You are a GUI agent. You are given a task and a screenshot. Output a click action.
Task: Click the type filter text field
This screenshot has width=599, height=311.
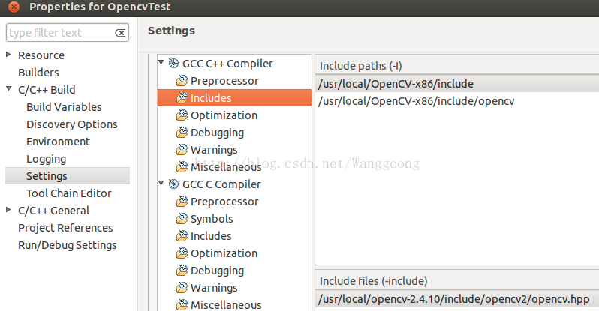pos(59,33)
